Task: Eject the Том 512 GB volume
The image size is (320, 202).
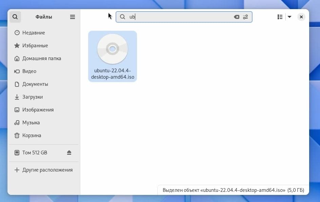Action: coord(69,153)
